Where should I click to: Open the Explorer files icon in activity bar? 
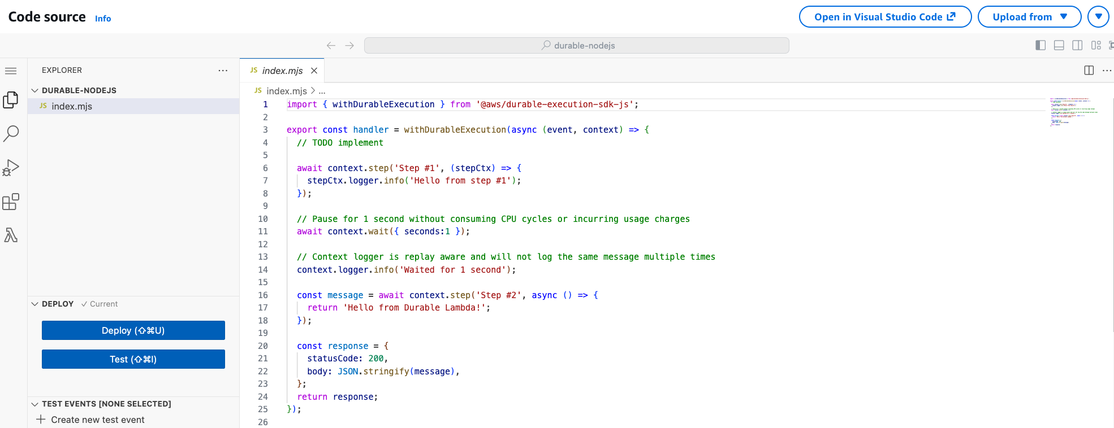11,100
